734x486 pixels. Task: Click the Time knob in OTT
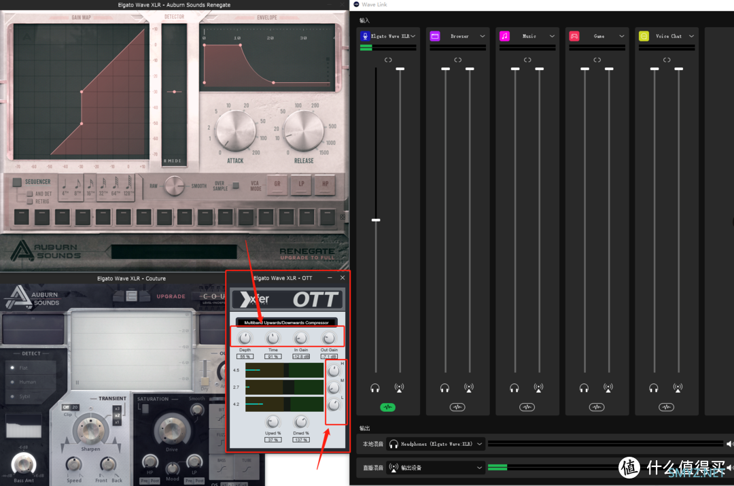[x=273, y=338]
